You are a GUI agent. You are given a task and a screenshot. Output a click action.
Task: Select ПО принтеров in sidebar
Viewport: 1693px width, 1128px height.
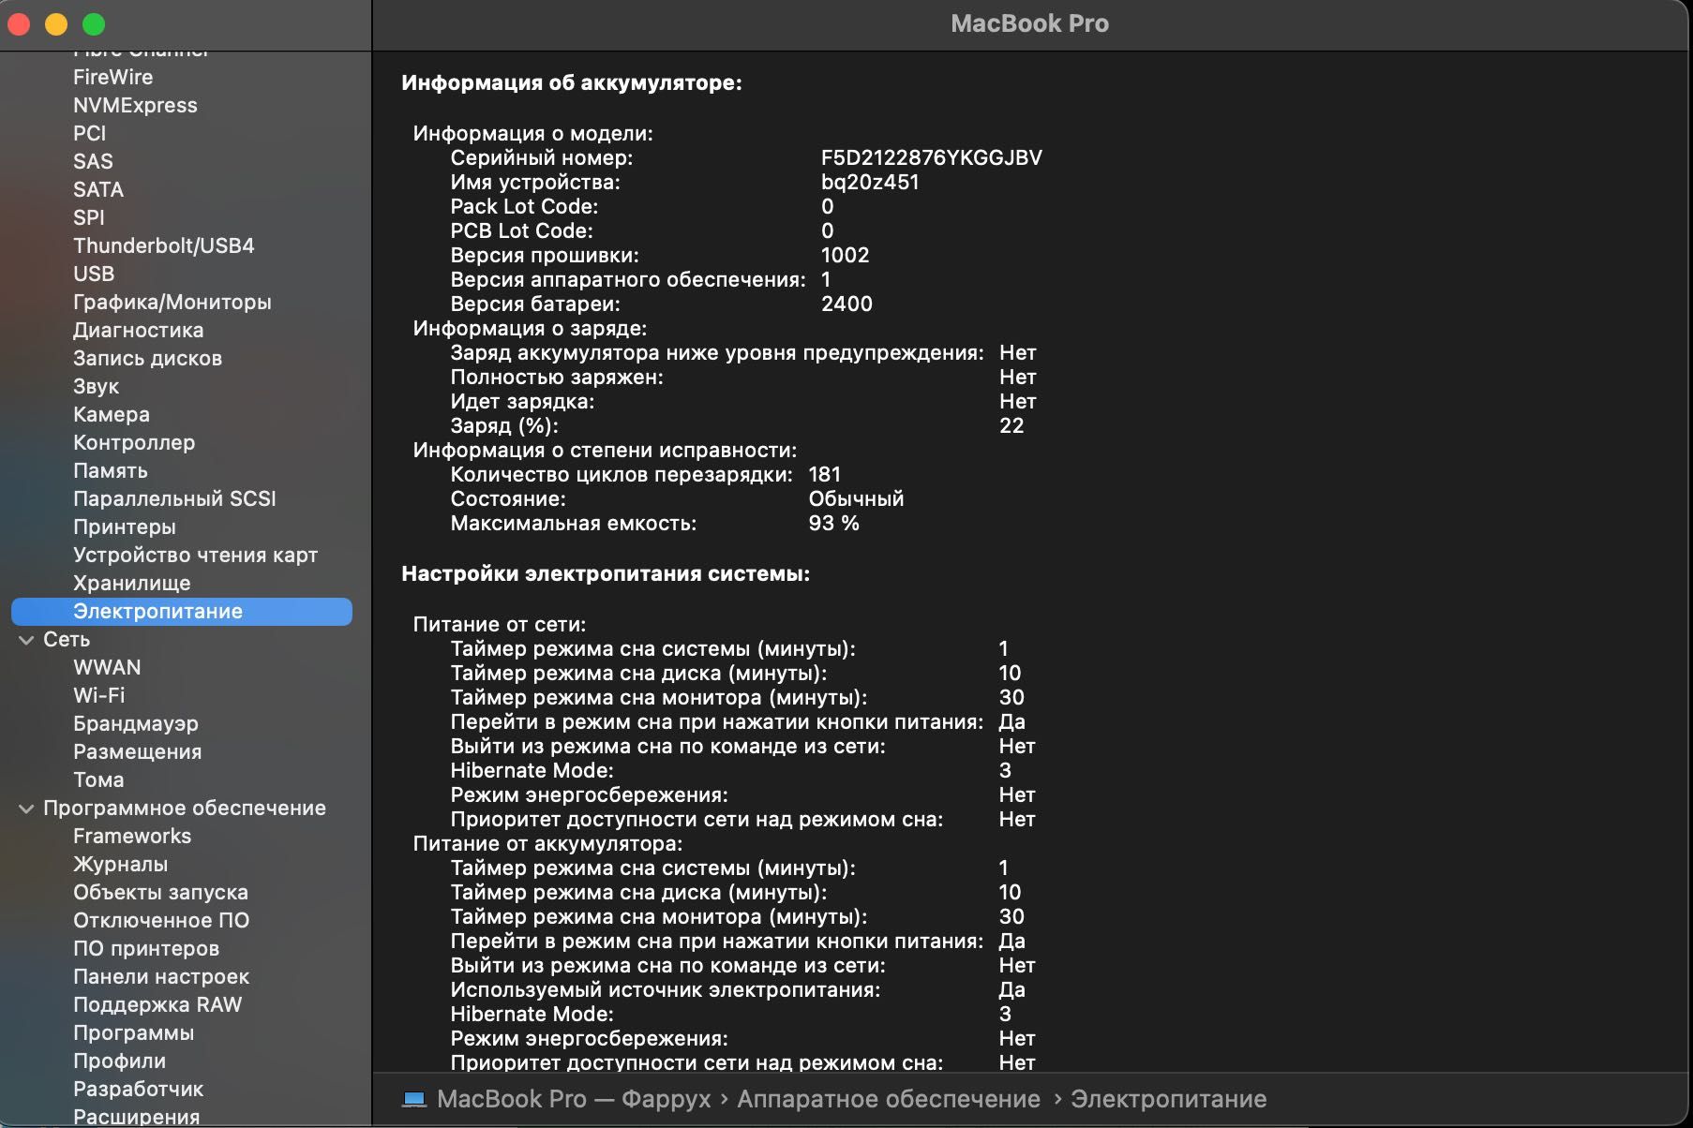(146, 948)
